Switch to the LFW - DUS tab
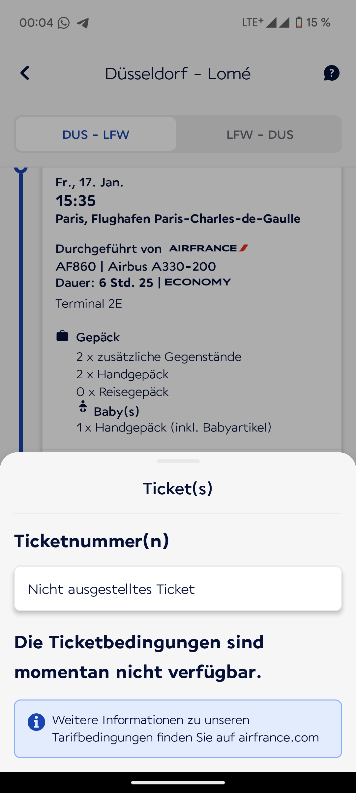This screenshot has width=356, height=793. point(260,134)
